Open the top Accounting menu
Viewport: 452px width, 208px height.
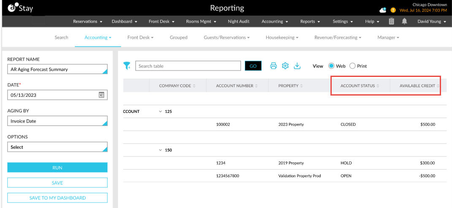(275, 22)
